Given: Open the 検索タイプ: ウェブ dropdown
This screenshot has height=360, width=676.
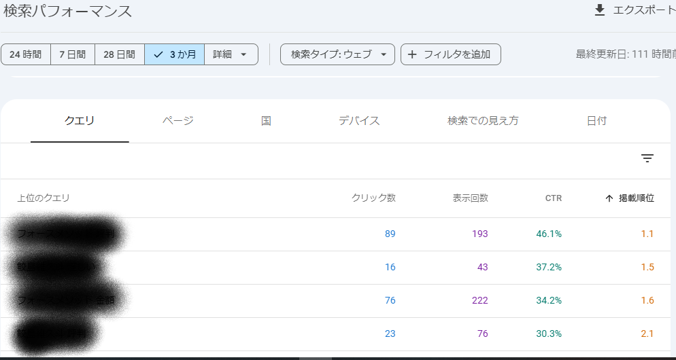Looking at the screenshot, I should [337, 54].
